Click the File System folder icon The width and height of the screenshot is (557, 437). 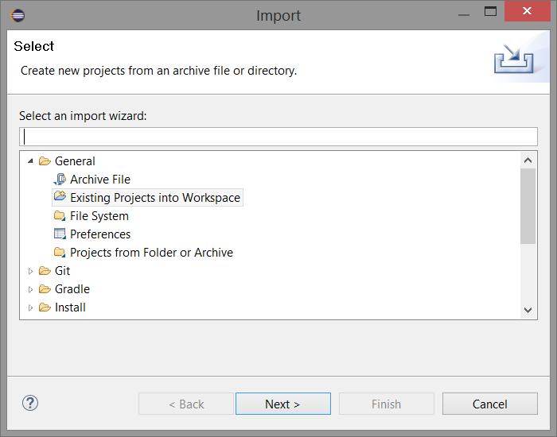pos(60,215)
